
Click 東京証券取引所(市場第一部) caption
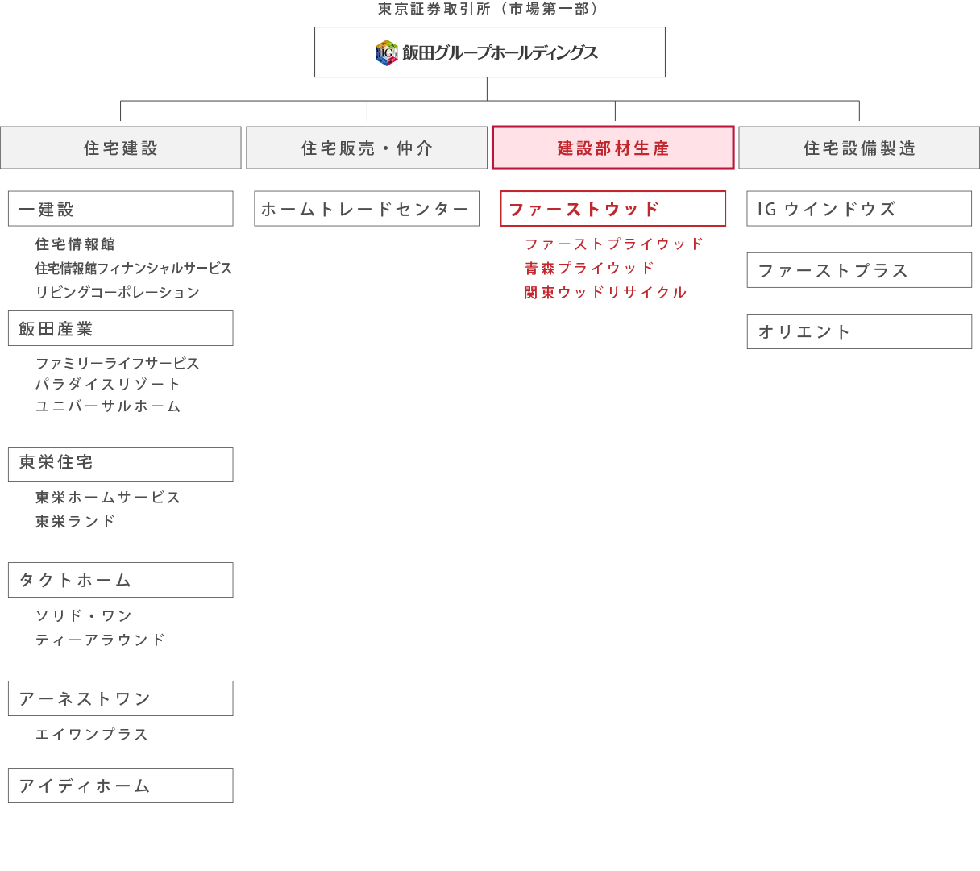490,9
